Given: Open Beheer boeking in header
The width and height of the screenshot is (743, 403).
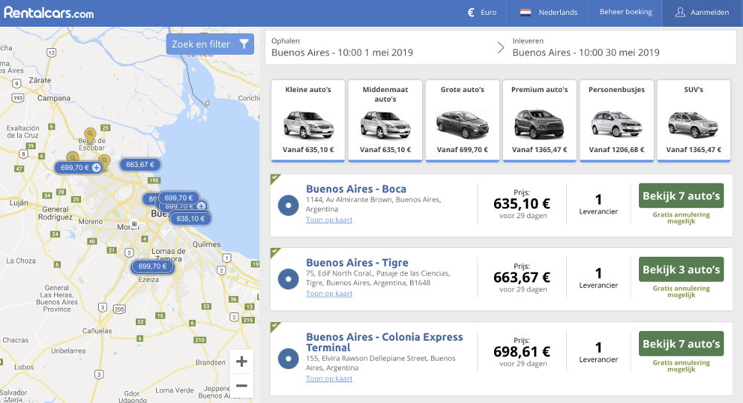Looking at the screenshot, I should (x=626, y=13).
